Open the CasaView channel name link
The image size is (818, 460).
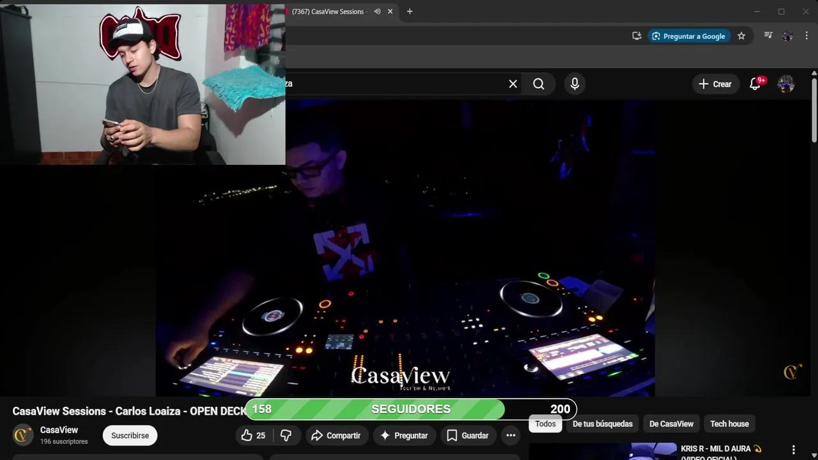click(59, 430)
